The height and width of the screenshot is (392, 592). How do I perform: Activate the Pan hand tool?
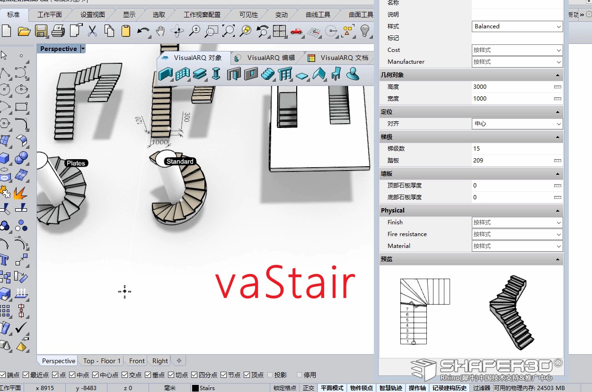(160, 31)
